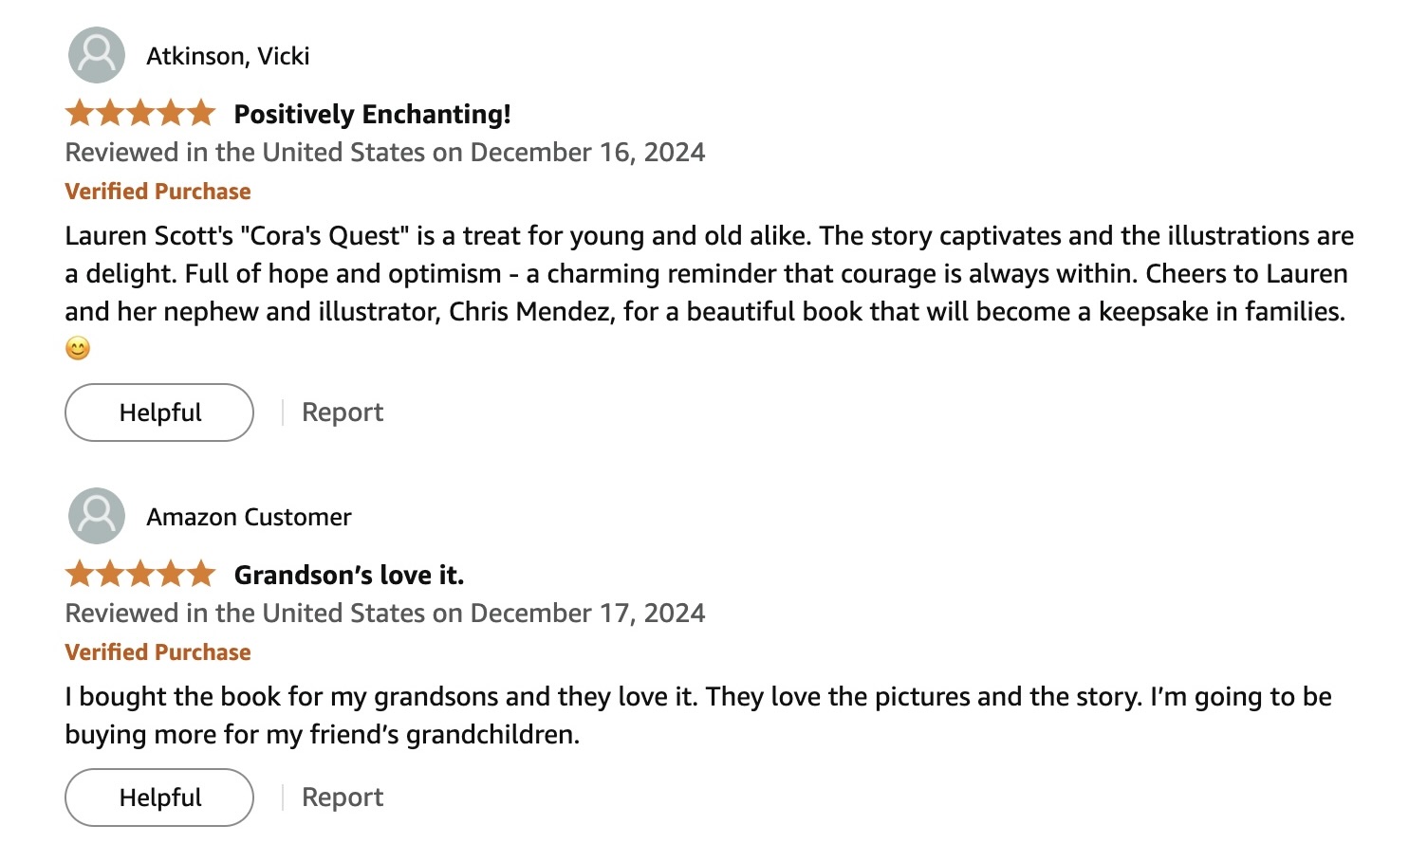This screenshot has width=1409, height=862.
Task: Click the "Cora's Quest" text in the review
Action: [x=328, y=235]
